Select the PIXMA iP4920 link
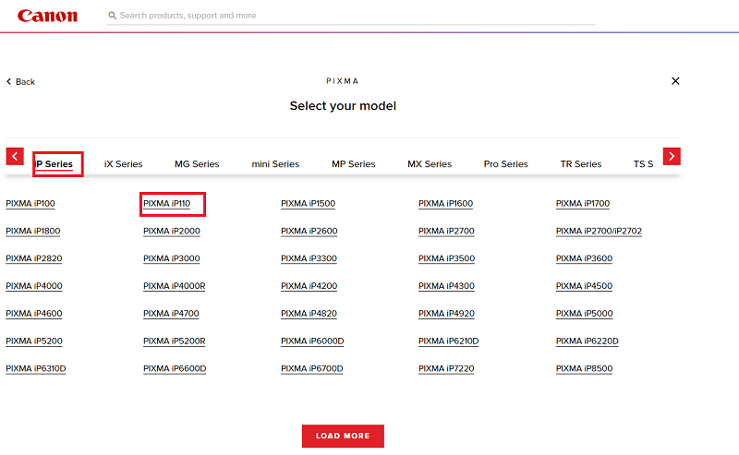The width and height of the screenshot is (739, 455). coord(446,313)
